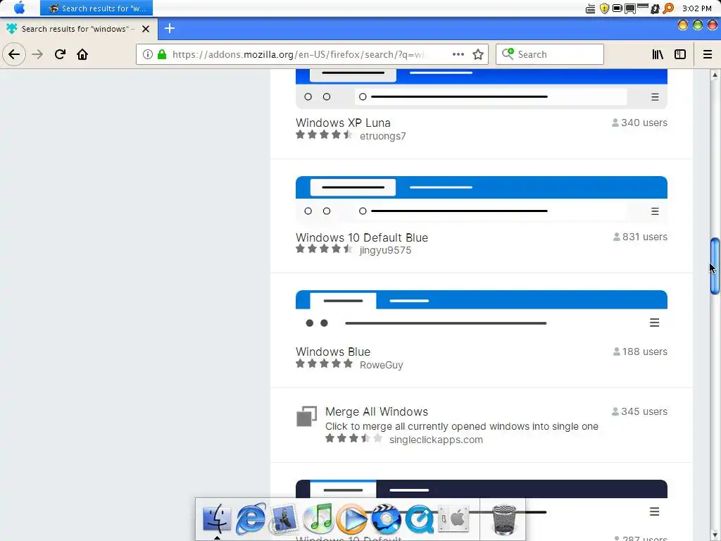Open the Windows XP Luna theme
721x541 pixels.
click(343, 123)
